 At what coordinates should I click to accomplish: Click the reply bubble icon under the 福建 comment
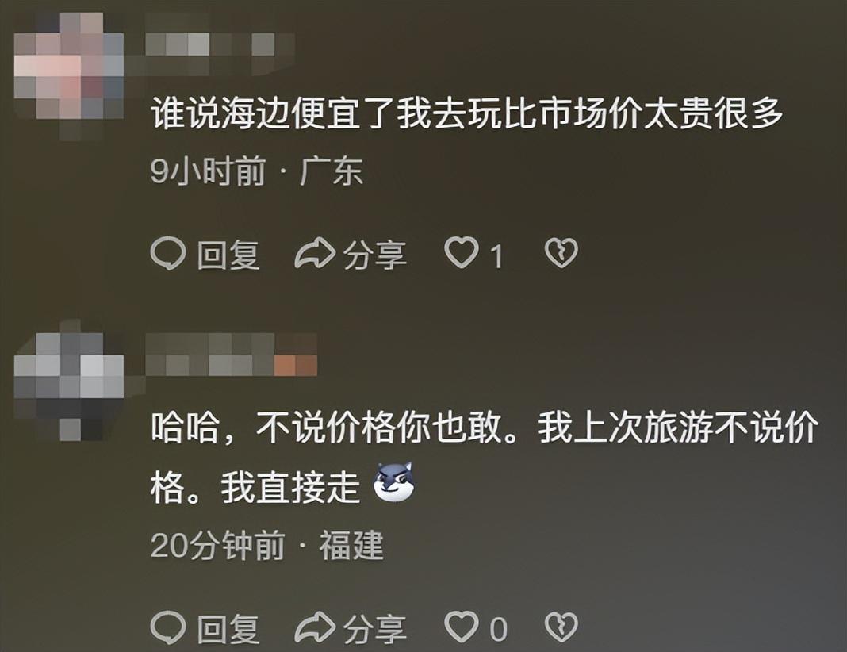168,627
